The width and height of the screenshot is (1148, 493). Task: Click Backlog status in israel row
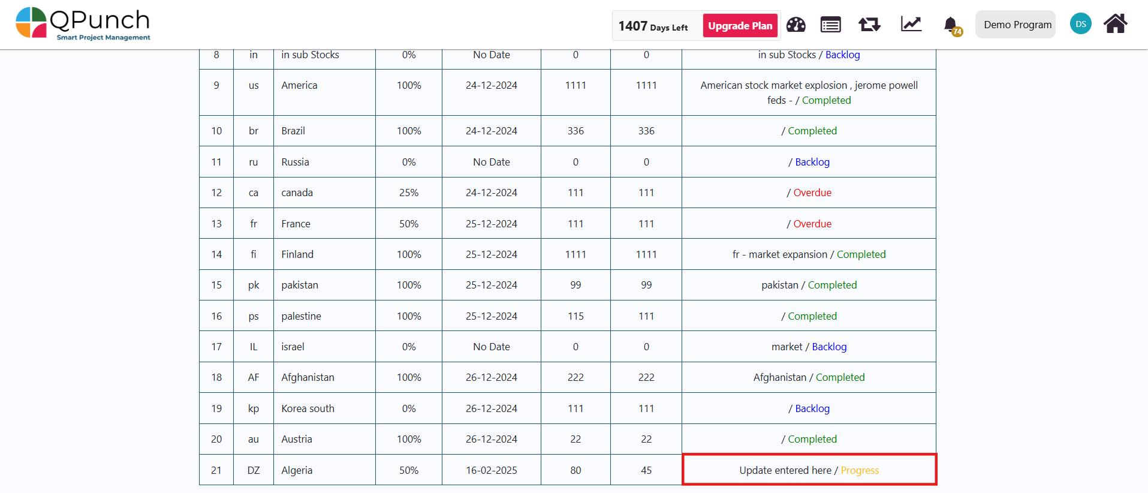point(829,347)
